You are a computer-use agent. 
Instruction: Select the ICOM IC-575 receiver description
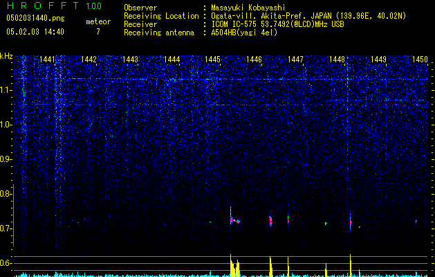[277, 24]
